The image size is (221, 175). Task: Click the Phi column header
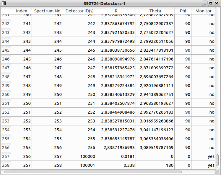coord(183,11)
